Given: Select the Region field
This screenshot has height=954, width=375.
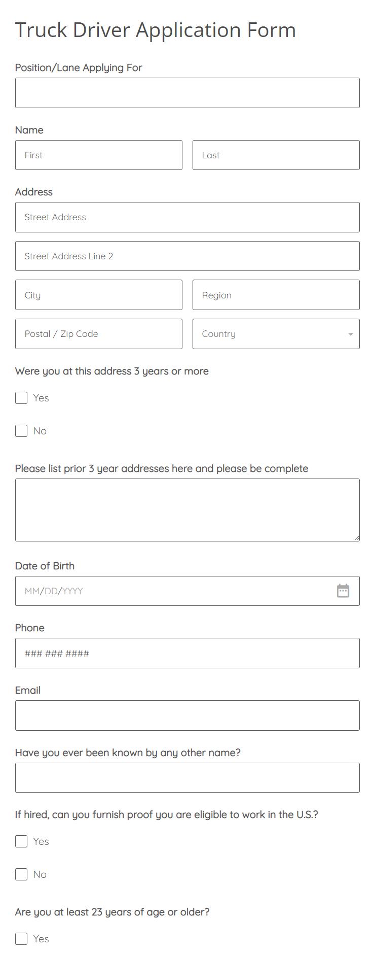Looking at the screenshot, I should click(x=276, y=295).
